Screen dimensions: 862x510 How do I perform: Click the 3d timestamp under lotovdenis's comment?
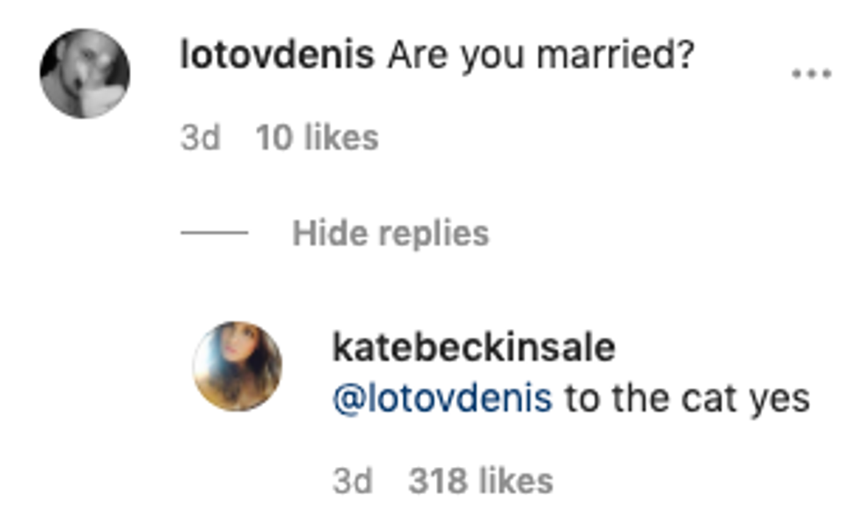(200, 137)
